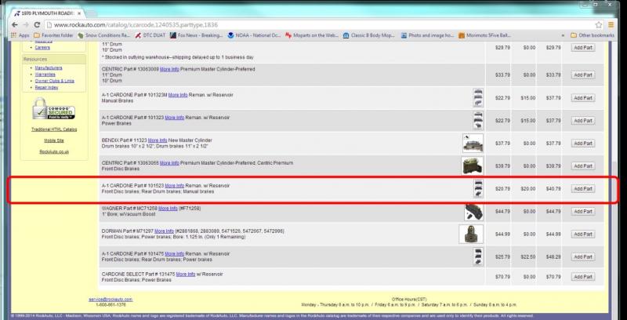
Task: Open More Info for Wagner part MC71258
Action: pyautogui.click(x=168, y=209)
